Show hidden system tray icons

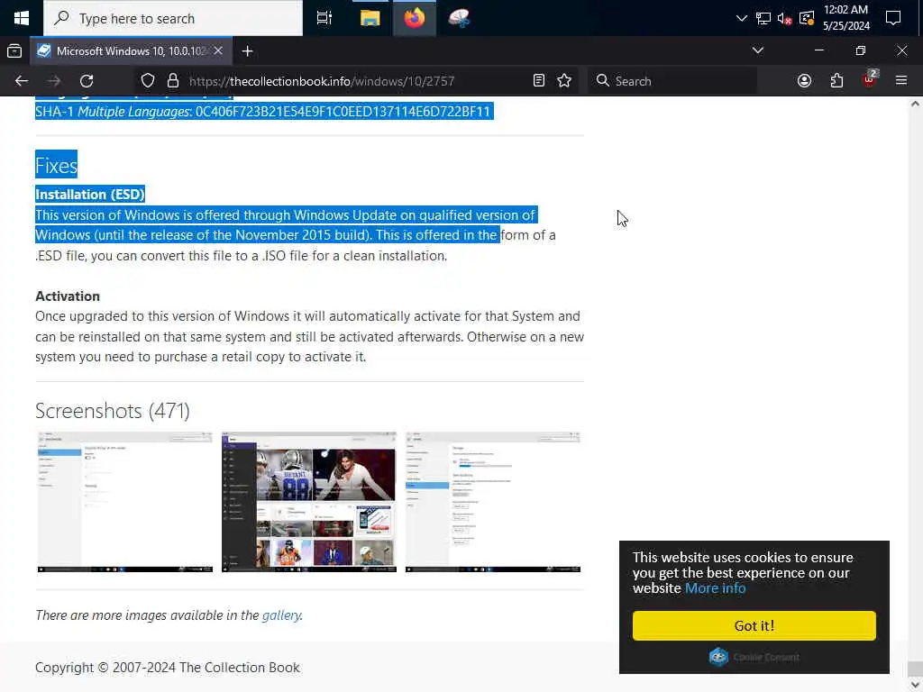pos(741,18)
